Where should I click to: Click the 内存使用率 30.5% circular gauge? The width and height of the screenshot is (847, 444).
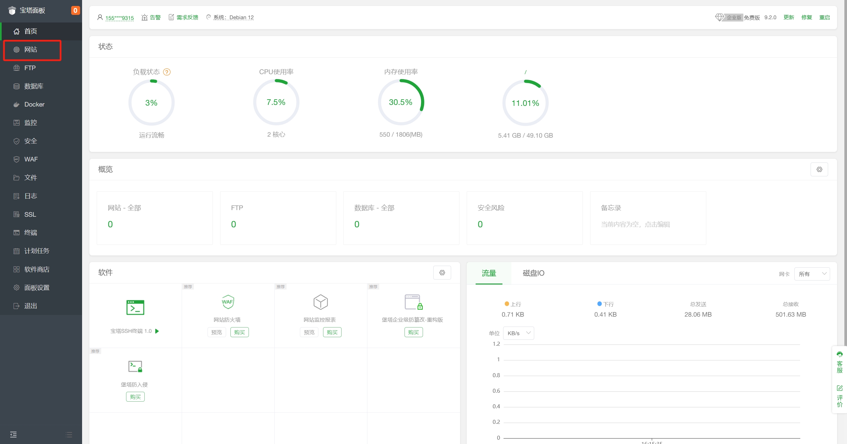(x=400, y=102)
